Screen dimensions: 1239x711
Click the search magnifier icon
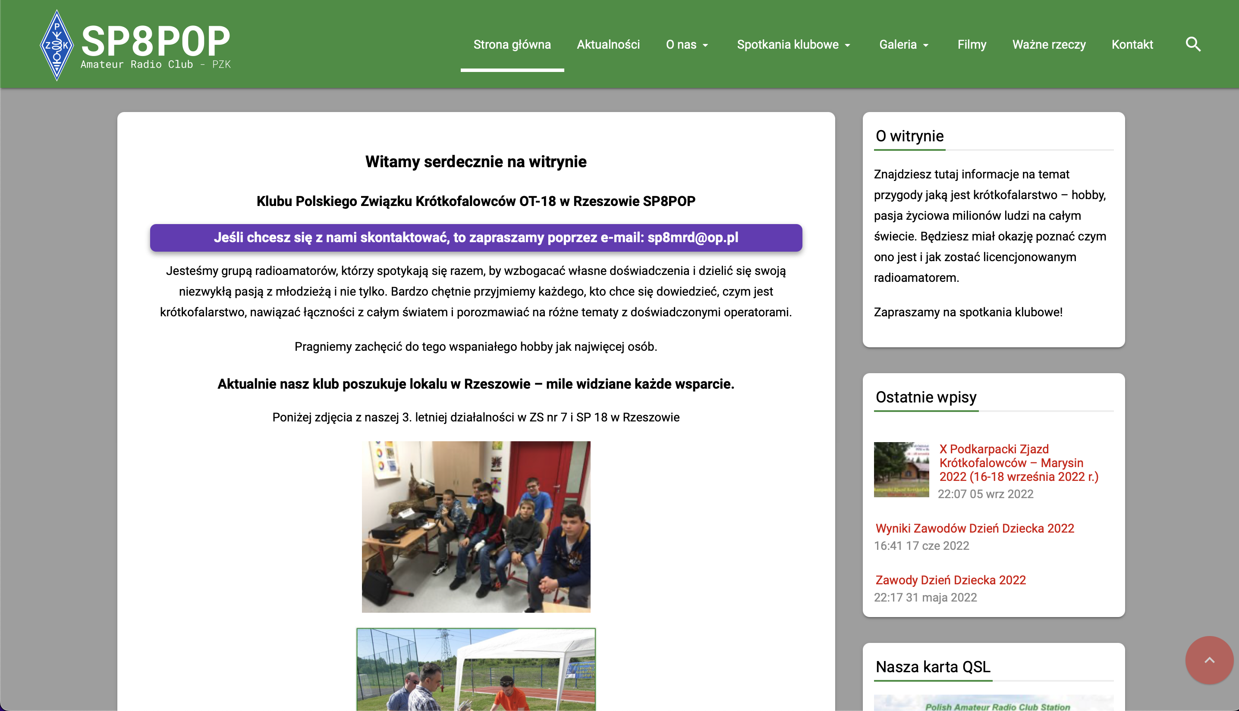click(1193, 44)
